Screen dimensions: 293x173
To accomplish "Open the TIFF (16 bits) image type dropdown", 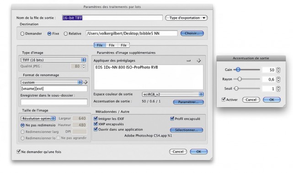I will [53, 60].
